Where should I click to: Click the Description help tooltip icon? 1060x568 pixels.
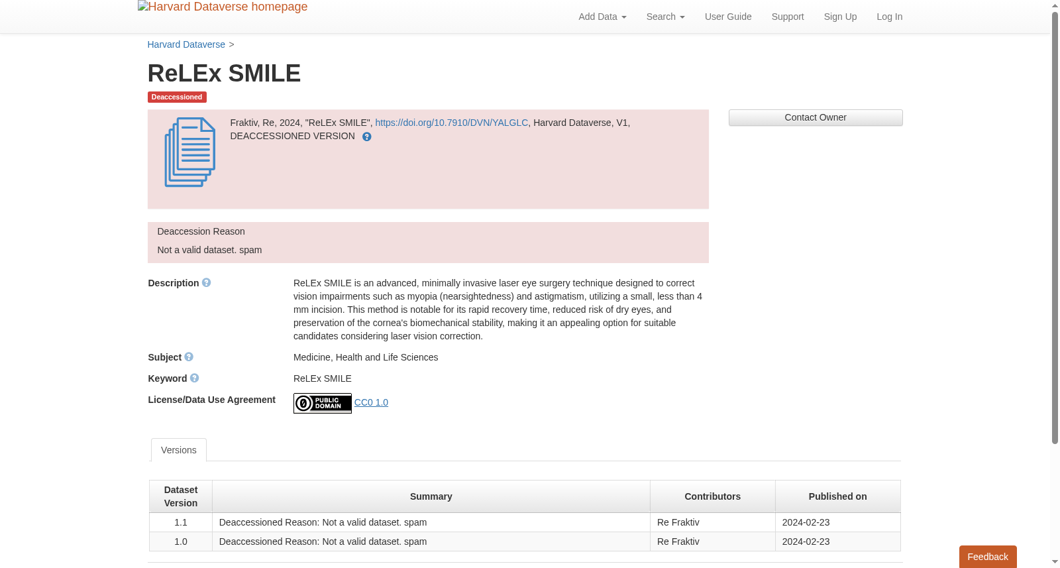[207, 282]
